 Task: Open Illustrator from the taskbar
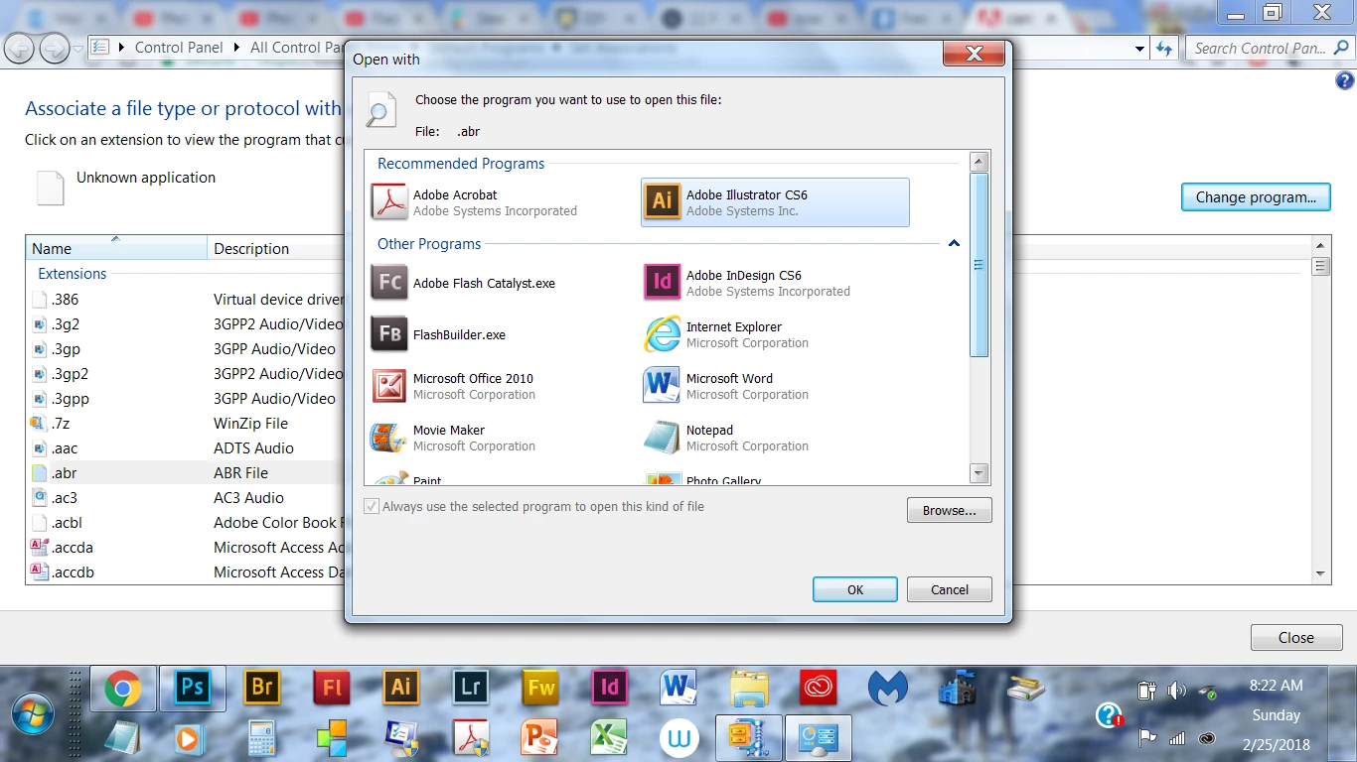401,687
